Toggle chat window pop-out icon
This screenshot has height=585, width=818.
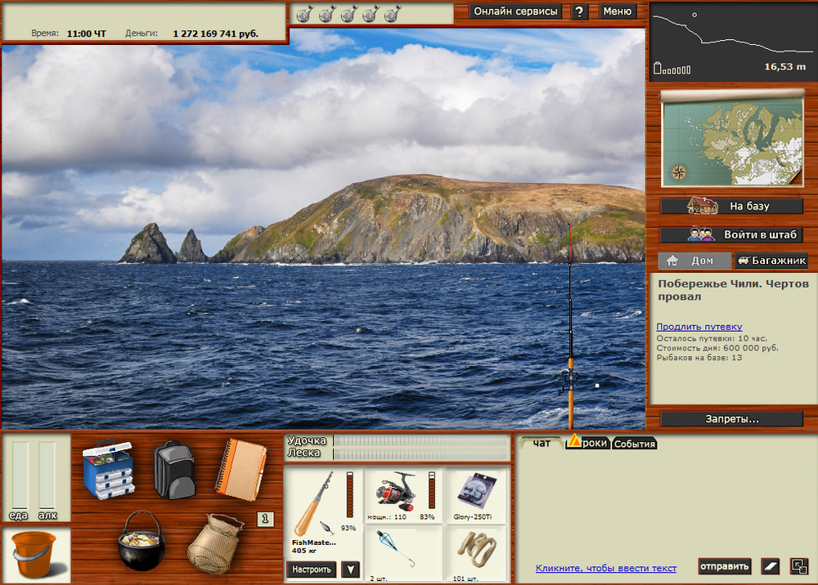coord(798,565)
